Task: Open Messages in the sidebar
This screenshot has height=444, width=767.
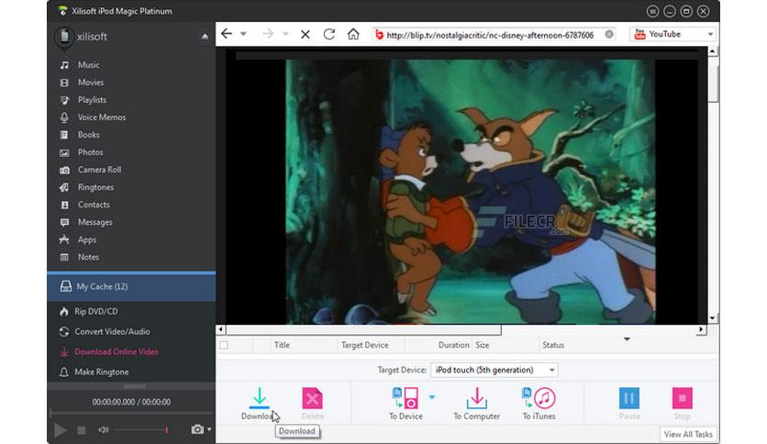Action: [x=94, y=222]
